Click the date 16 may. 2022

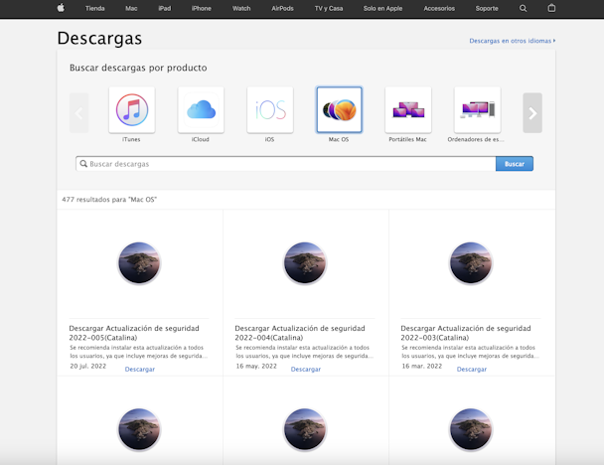(256, 366)
